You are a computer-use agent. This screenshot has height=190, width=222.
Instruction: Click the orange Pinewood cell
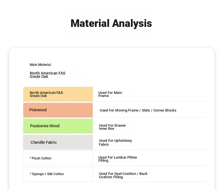pos(58,110)
